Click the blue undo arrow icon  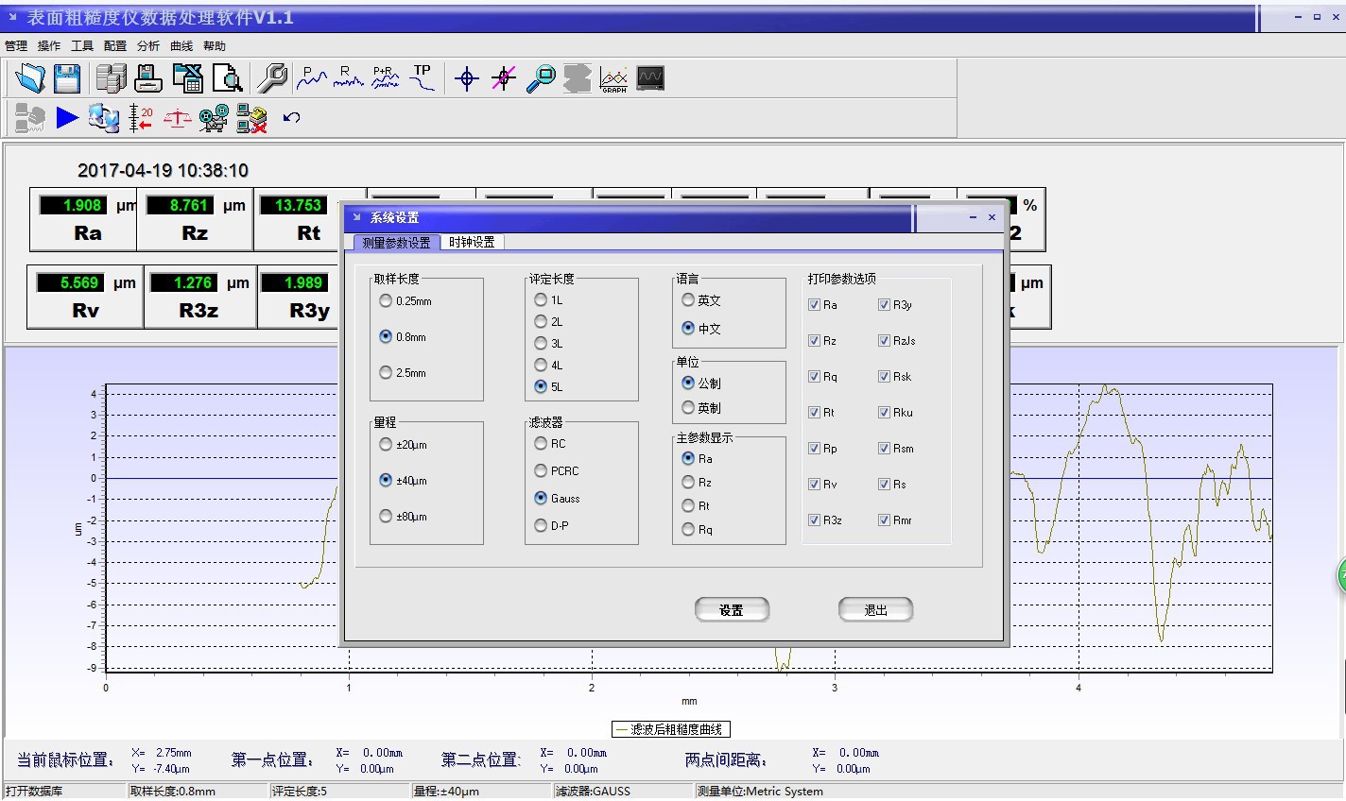(291, 118)
